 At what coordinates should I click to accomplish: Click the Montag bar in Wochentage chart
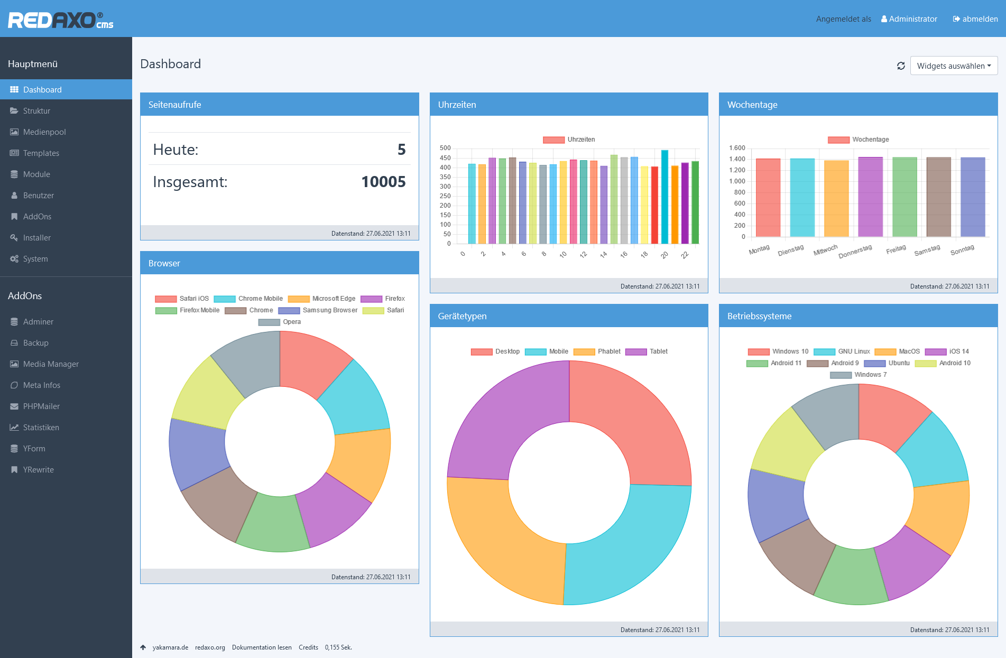point(768,198)
